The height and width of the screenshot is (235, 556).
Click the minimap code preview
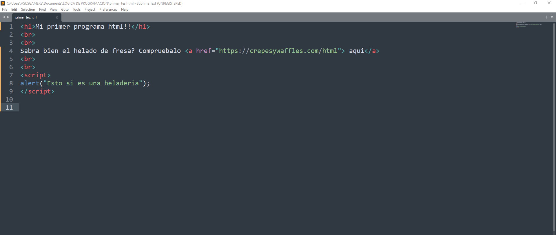coord(529,25)
